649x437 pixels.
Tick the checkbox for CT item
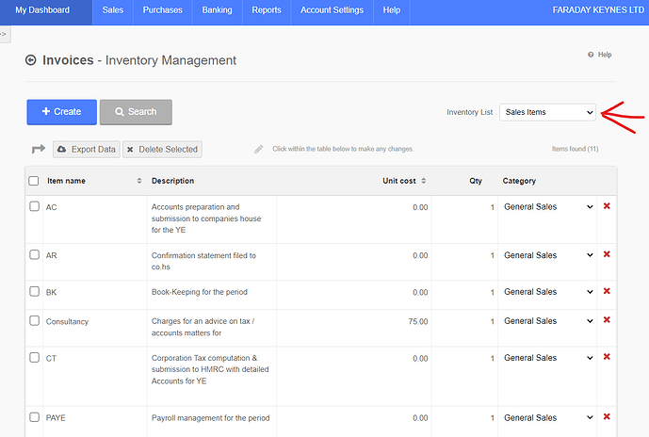(x=34, y=358)
